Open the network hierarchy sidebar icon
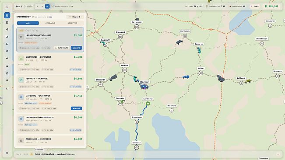The height and width of the screenshot is (160, 285). point(7,58)
